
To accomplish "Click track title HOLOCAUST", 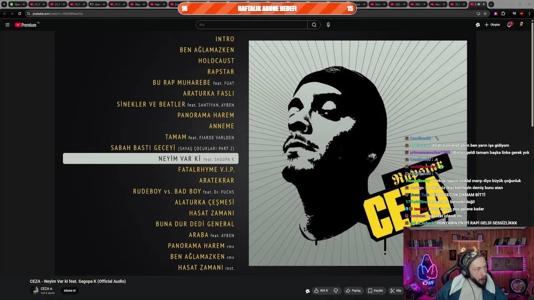I will pos(216,61).
